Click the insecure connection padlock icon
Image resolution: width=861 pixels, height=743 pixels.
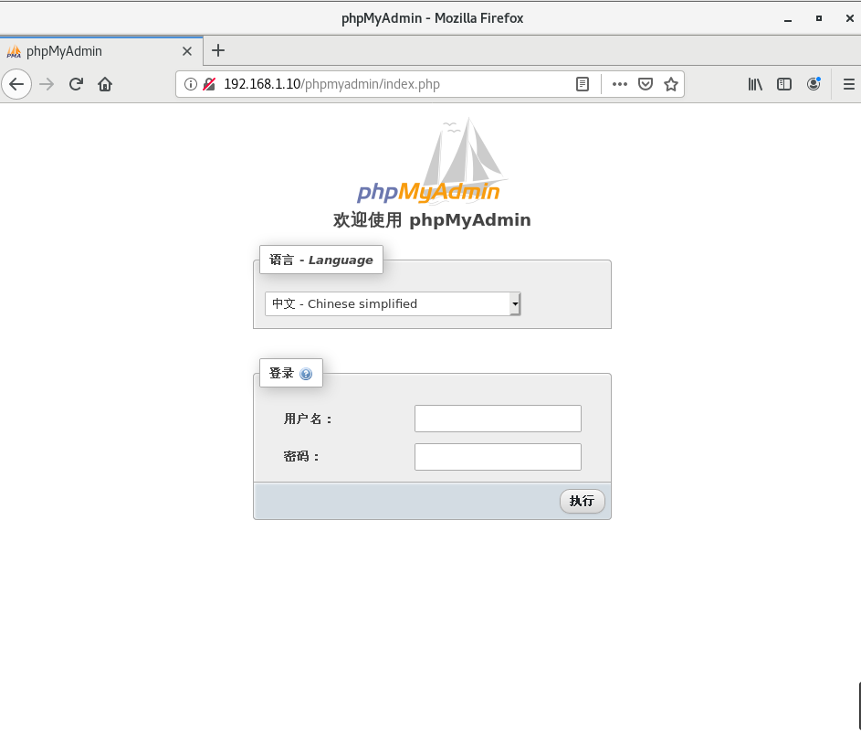[x=209, y=84]
